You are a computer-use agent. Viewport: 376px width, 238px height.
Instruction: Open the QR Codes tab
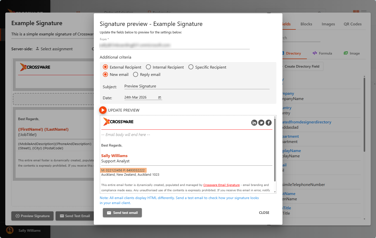point(352,24)
